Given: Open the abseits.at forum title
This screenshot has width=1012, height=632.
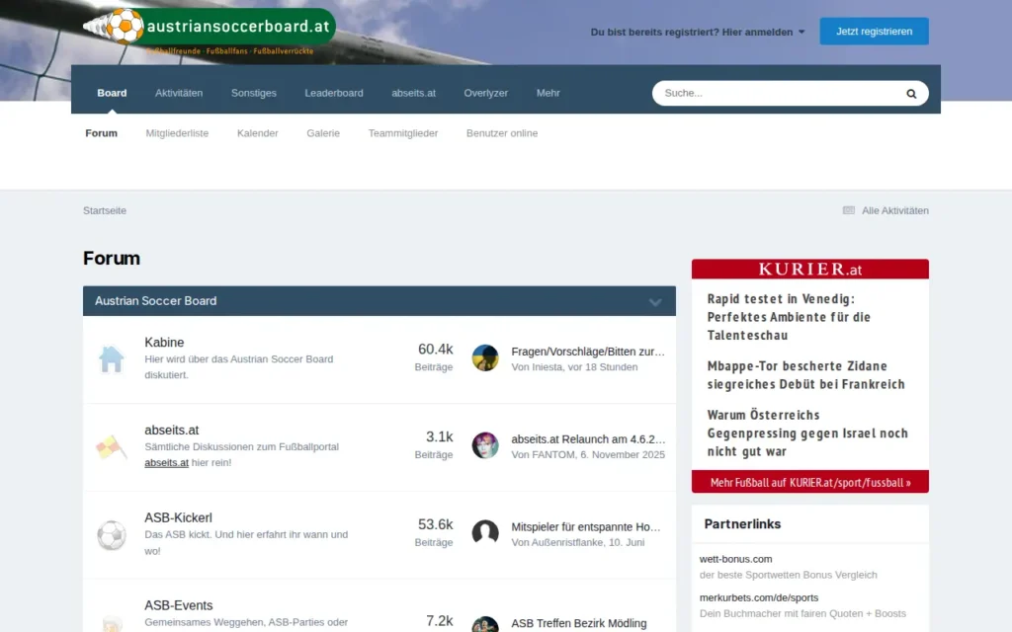Looking at the screenshot, I should point(172,431).
